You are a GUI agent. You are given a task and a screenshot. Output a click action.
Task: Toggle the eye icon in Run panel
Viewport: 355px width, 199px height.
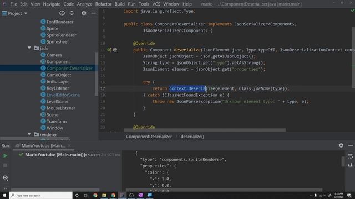(x=5, y=178)
